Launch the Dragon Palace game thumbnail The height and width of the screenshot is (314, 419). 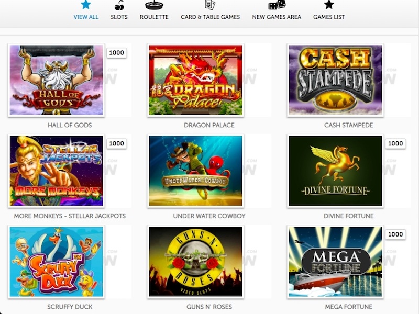195,80
